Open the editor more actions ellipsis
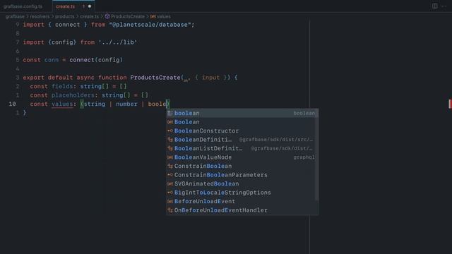The width and height of the screenshot is (452, 254). (x=444, y=6)
